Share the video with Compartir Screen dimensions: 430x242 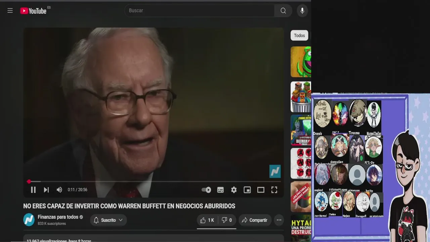tap(255, 220)
